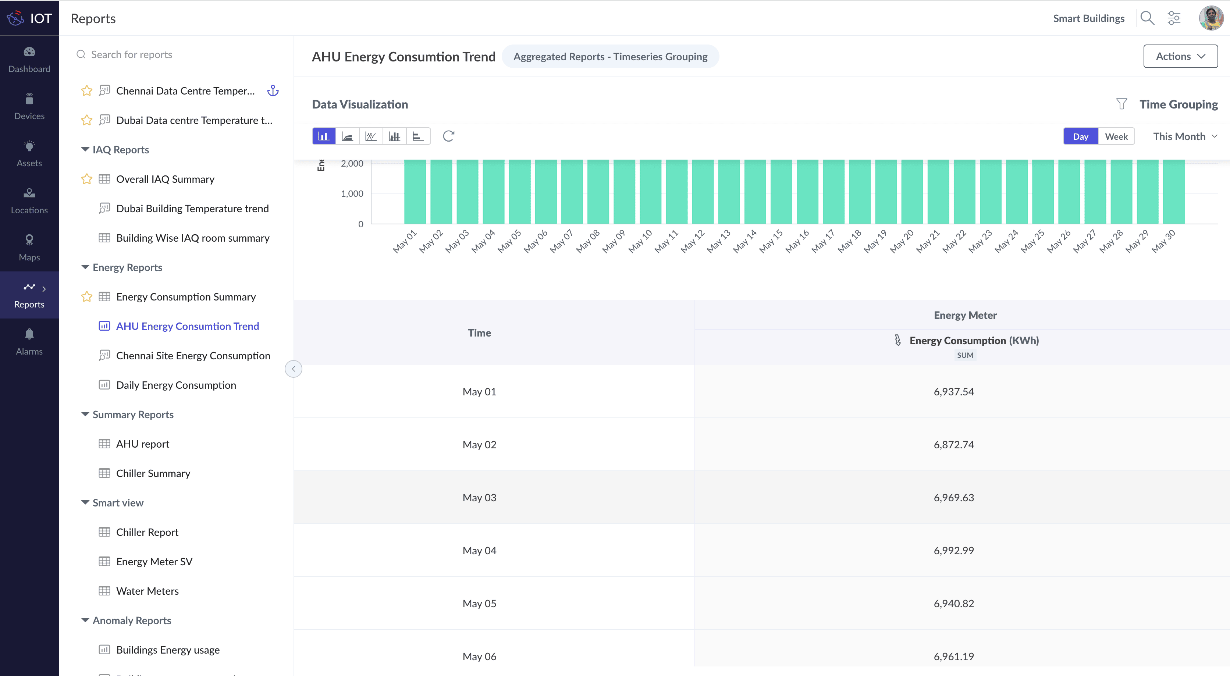Select the combined bar-line chart icon
Screen dimensions: 1230x676
tap(394, 136)
